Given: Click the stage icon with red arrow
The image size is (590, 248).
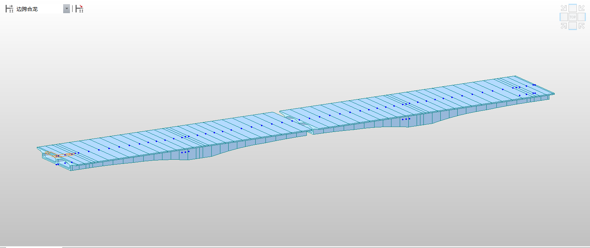Looking at the screenshot, I should pyautogui.click(x=79, y=9).
